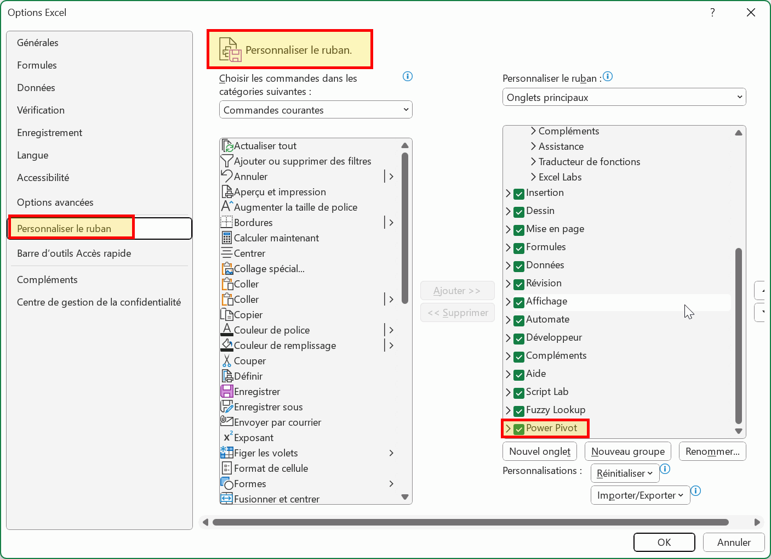Click the Annuler button beside OK

click(x=734, y=543)
